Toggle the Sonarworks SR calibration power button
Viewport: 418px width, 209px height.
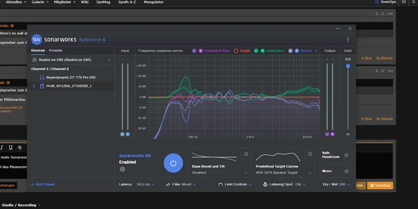(173, 163)
